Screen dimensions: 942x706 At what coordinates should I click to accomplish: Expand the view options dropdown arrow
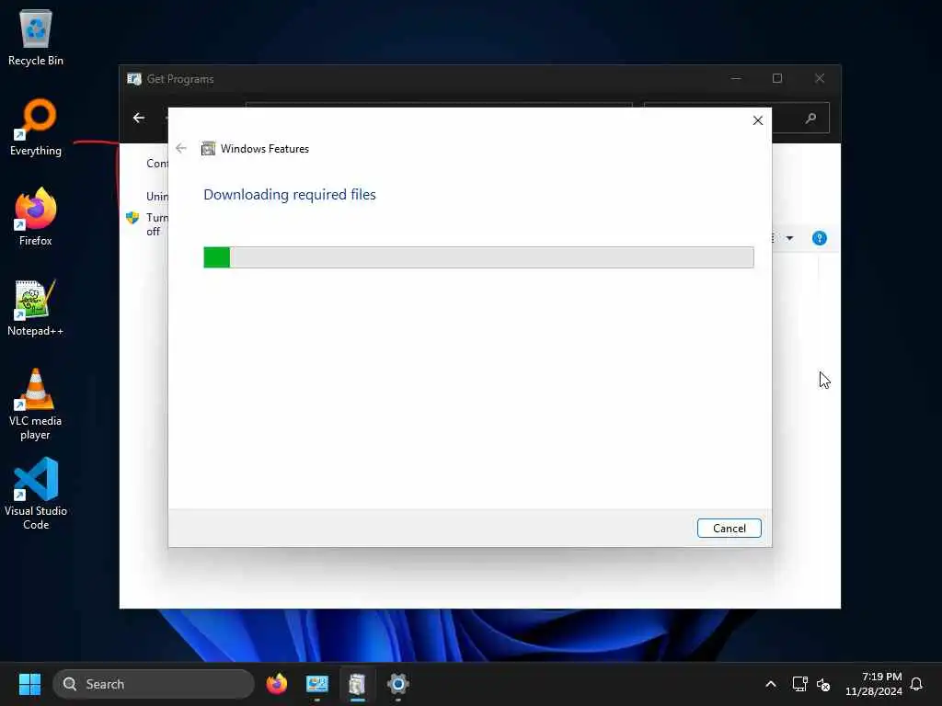point(789,238)
